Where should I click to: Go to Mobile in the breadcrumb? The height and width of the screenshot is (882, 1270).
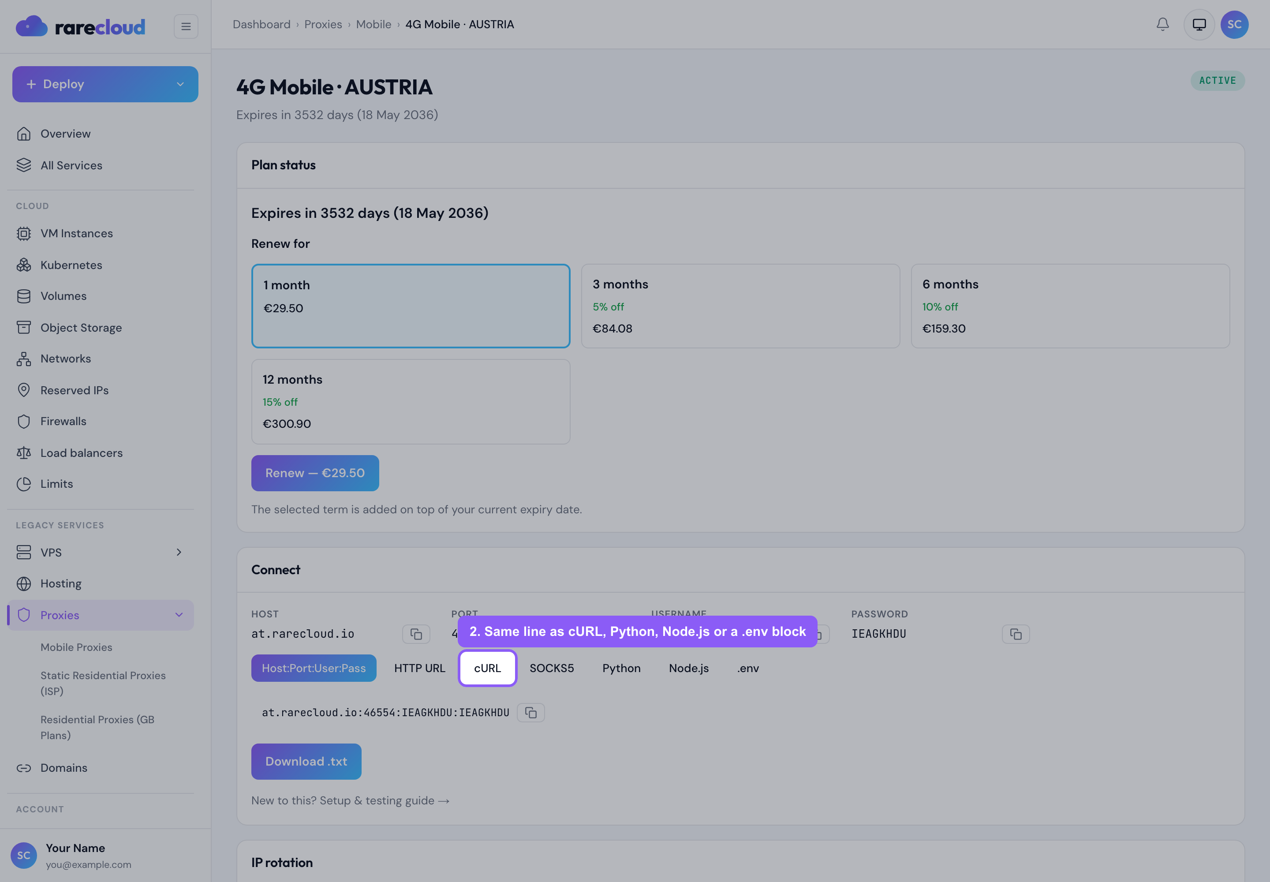(374, 24)
